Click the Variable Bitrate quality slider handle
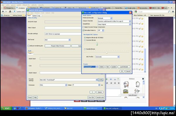Image resolution: width=176 pixels, height=116 pixels. point(107,52)
